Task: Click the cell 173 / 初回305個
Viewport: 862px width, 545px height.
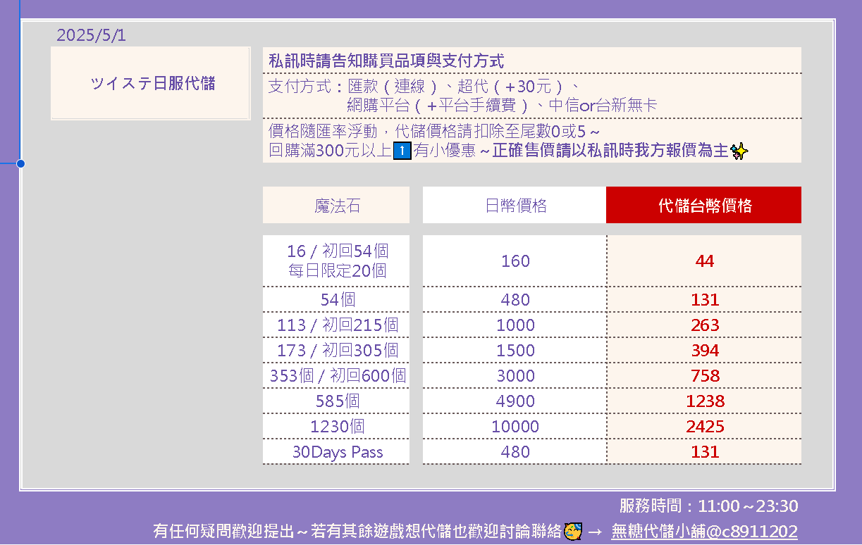Action: [x=336, y=350]
